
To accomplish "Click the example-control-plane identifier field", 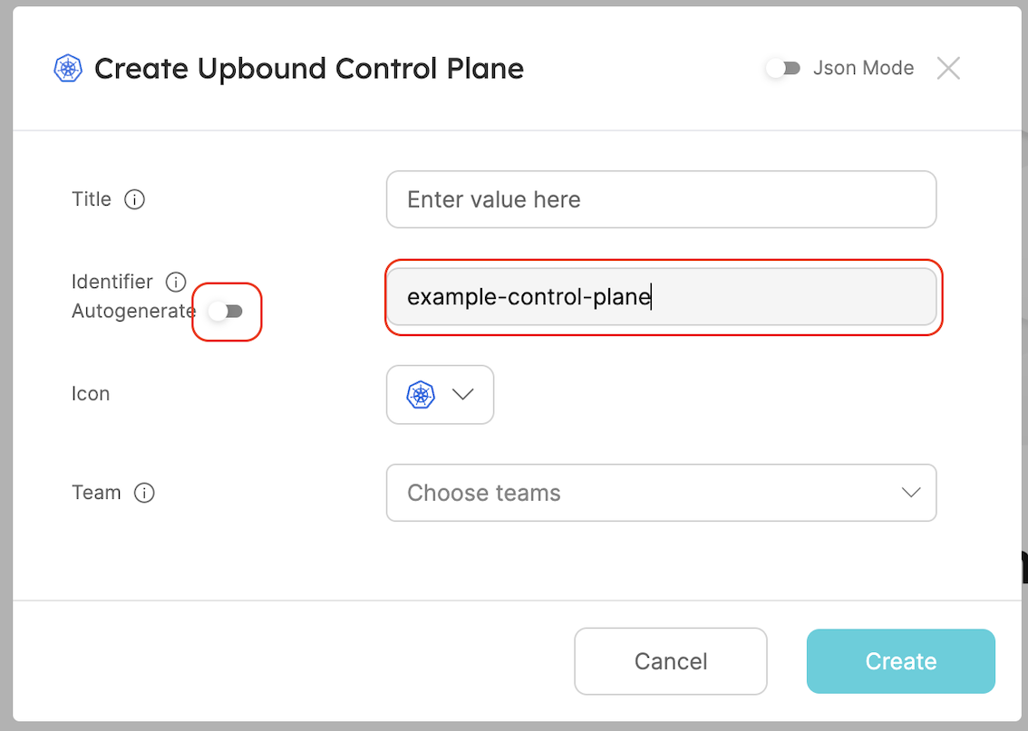I will click(x=660, y=296).
